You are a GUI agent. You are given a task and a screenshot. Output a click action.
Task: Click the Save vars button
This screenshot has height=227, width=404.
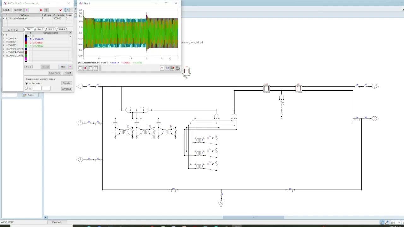[54, 73]
